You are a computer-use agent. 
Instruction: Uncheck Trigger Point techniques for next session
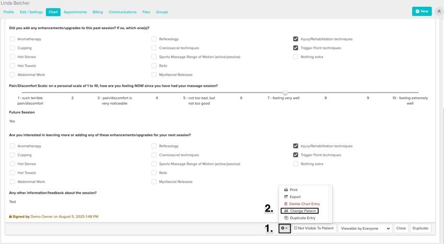(x=296, y=155)
